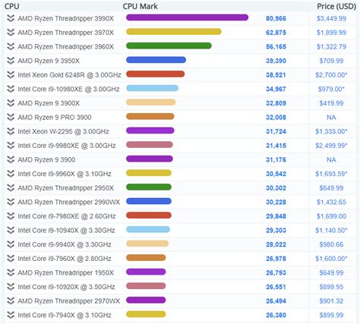Expand the Intel Core i9-9980XE row chevron
The width and height of the screenshot is (360, 324).
pos(11,146)
